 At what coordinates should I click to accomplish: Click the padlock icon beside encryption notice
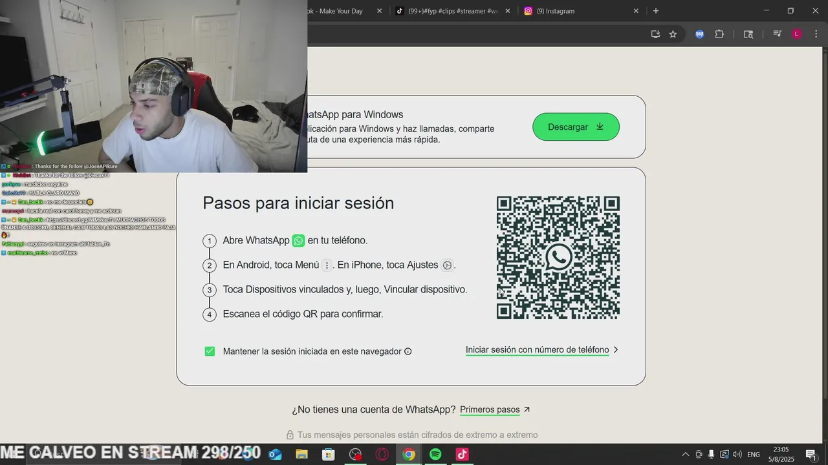point(290,435)
